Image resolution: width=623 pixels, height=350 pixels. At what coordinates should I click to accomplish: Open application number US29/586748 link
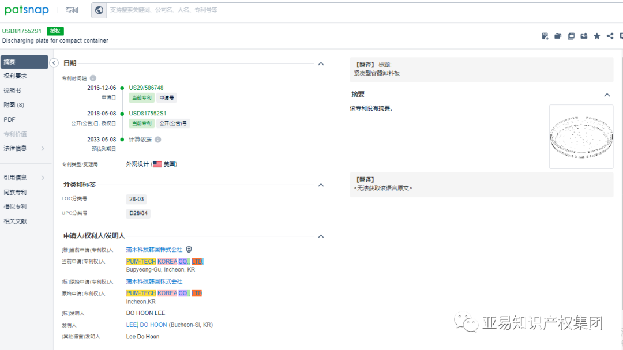tap(146, 88)
